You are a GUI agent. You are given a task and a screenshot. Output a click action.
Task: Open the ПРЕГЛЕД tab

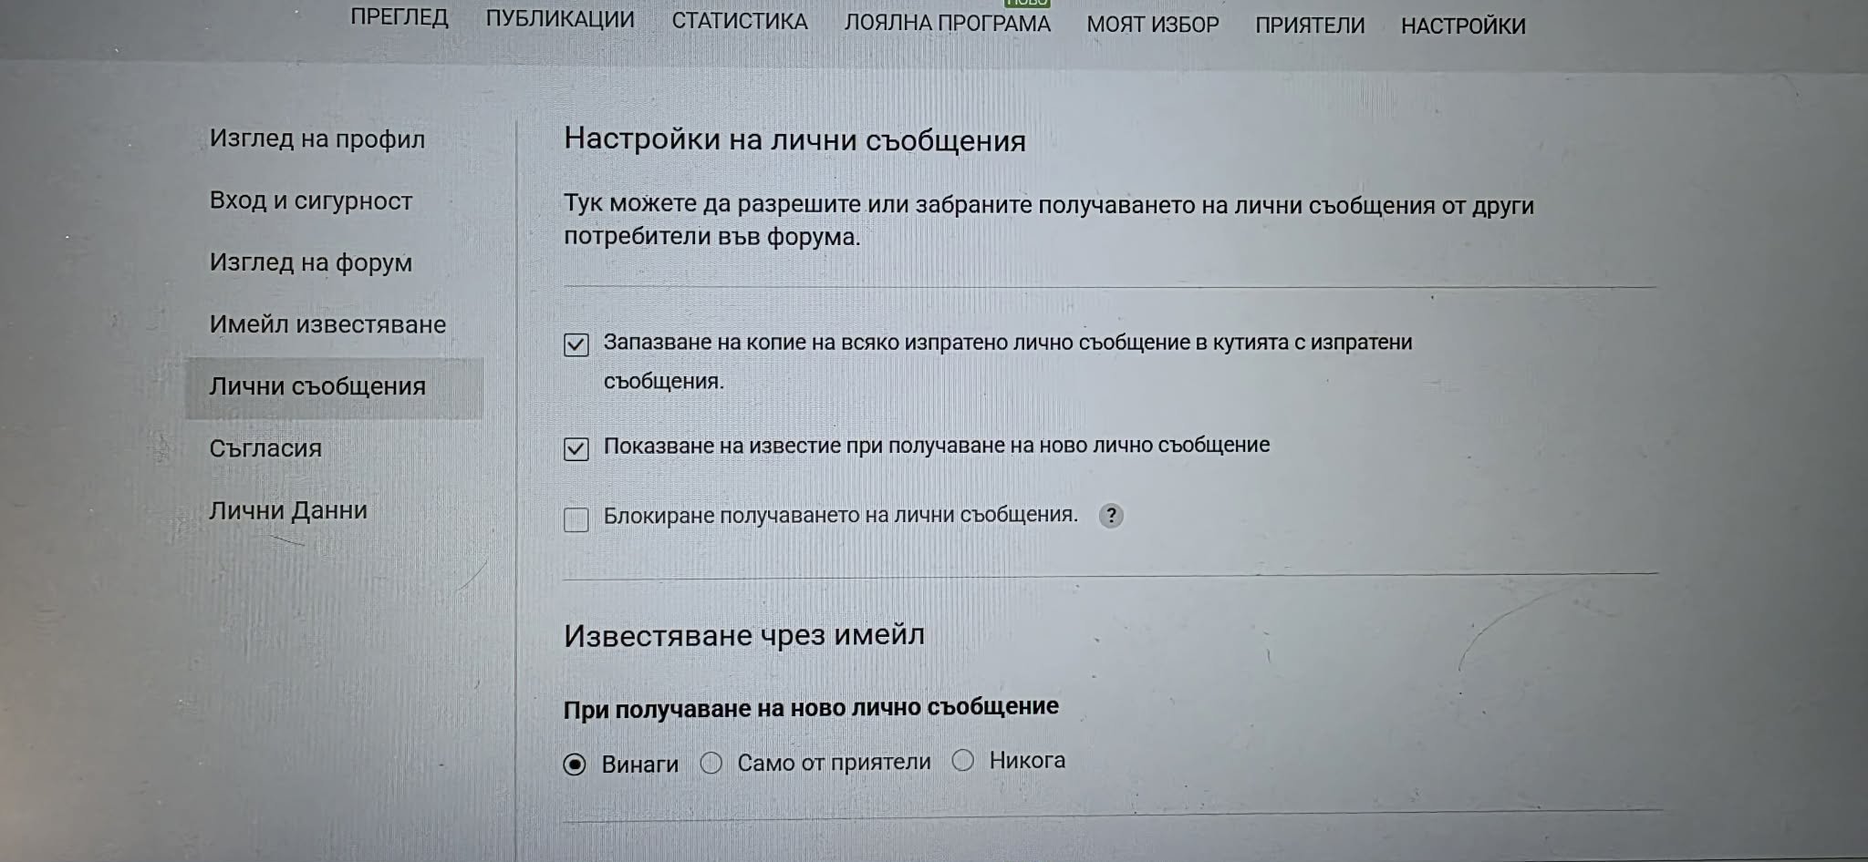click(400, 18)
